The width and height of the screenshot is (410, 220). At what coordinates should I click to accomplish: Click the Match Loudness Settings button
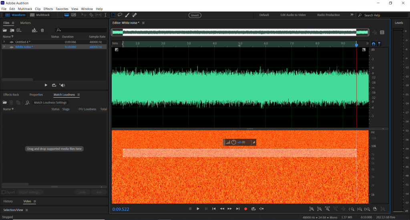(50, 103)
